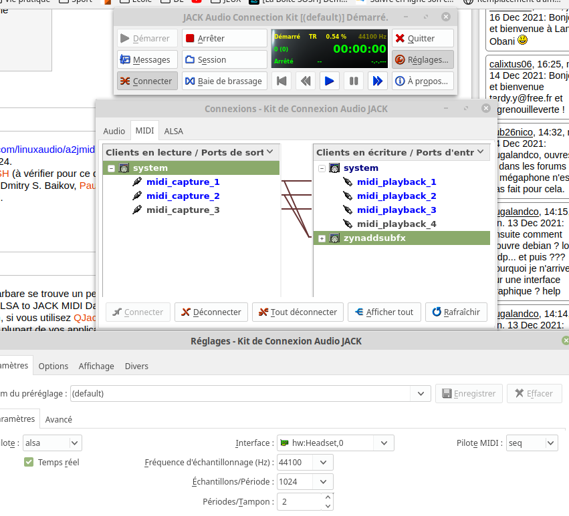Collapse the system readable clients tree

(112, 168)
